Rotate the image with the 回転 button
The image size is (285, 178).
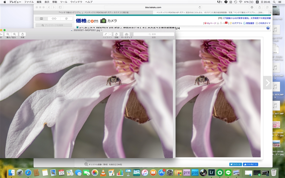point(117,34)
